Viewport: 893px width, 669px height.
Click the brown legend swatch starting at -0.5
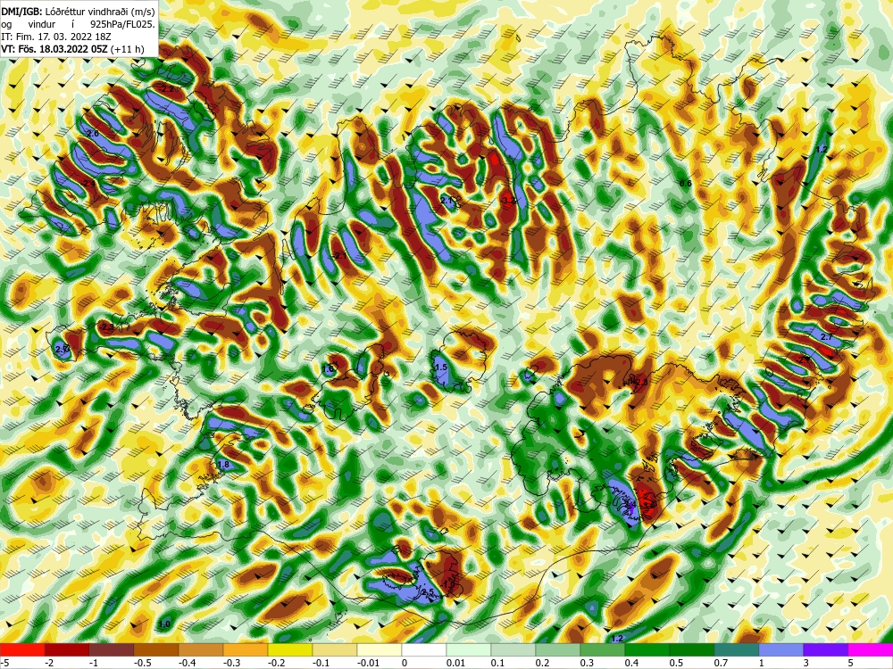pos(156,649)
